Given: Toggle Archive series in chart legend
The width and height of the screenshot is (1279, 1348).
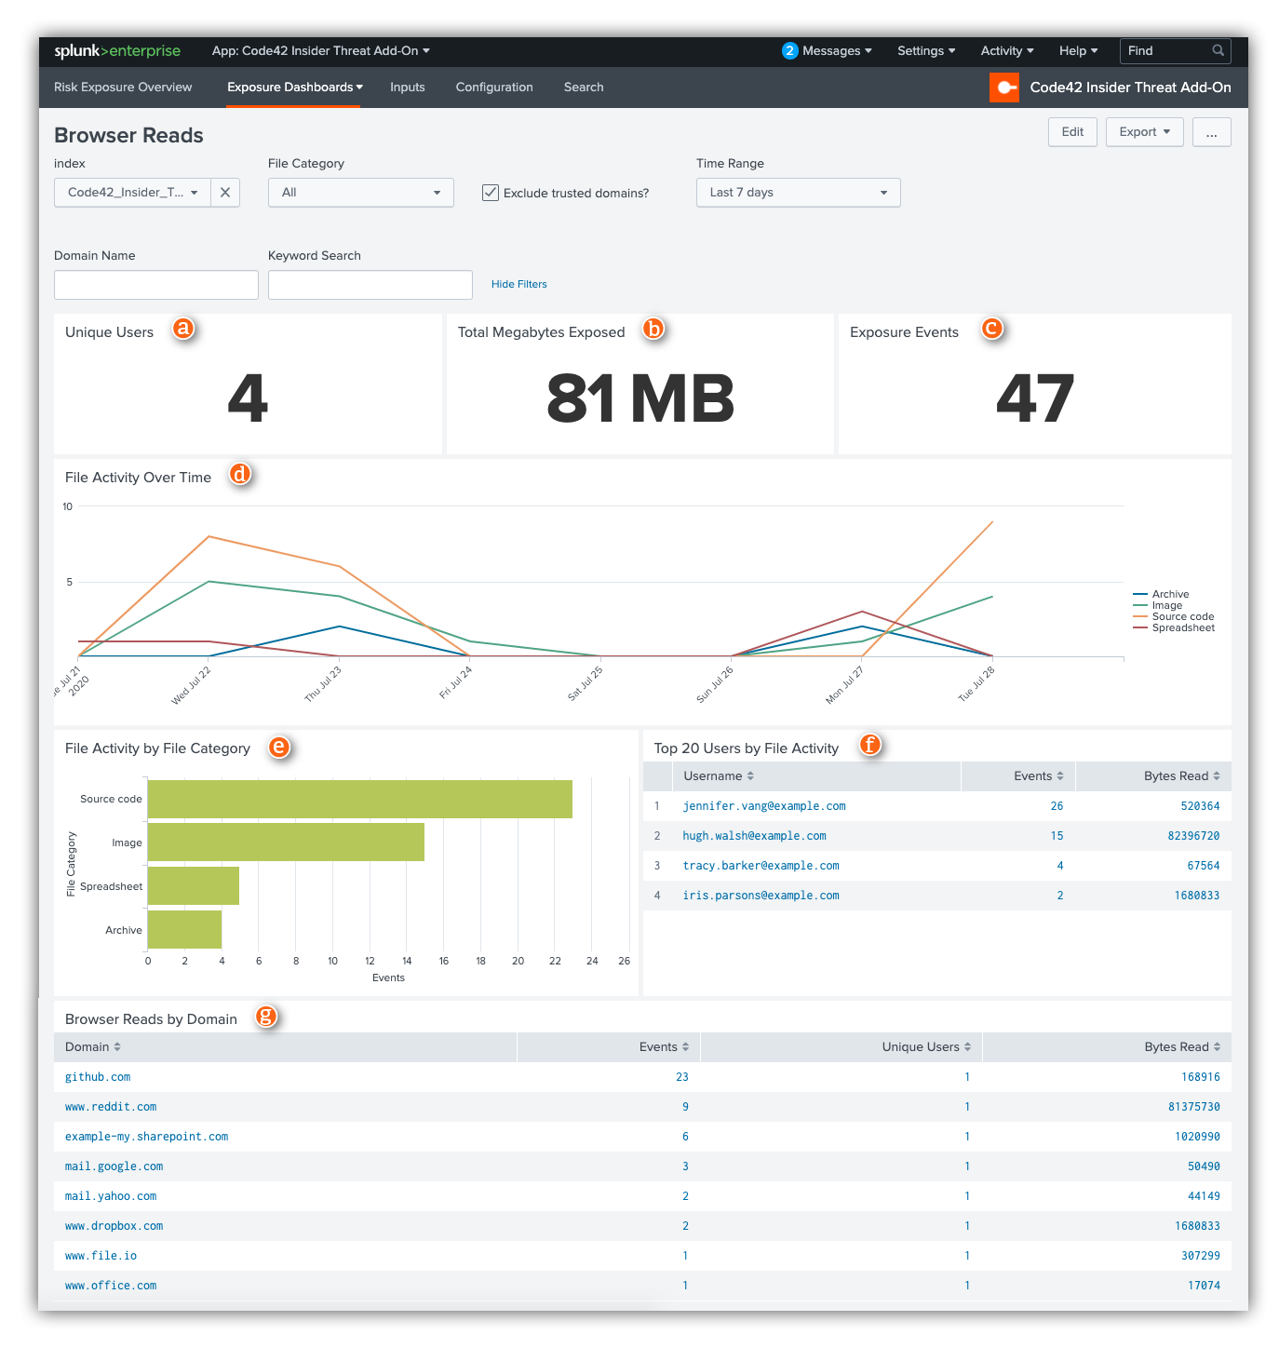Looking at the screenshot, I should point(1170,594).
